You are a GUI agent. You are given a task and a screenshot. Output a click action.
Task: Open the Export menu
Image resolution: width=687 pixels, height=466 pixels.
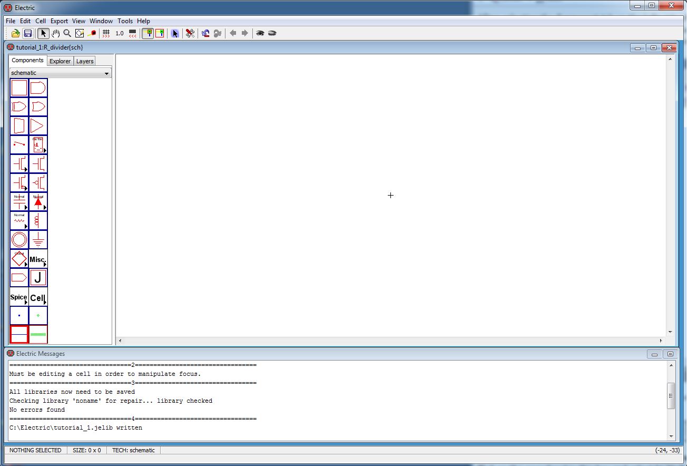pos(59,21)
